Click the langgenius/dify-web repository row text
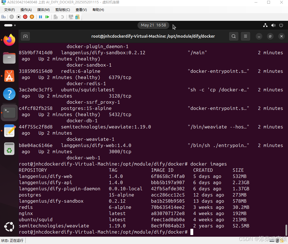 click(x=46, y=177)
